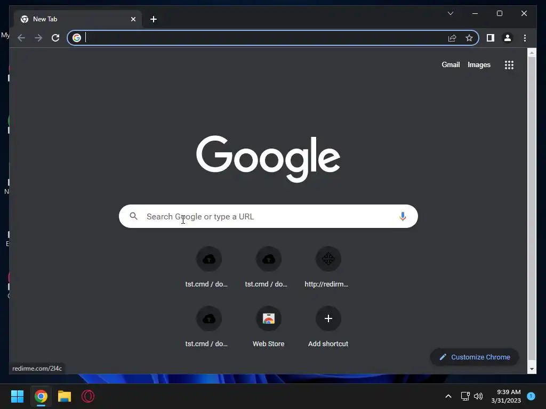Go forward using the forward arrow
The height and width of the screenshot is (409, 546).
[38, 38]
